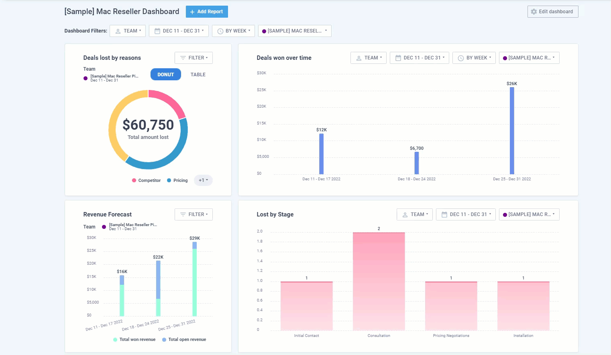Image resolution: width=611 pixels, height=355 pixels.
Task: Click filter lines icon in Deals lost panel
Action: [x=183, y=58]
